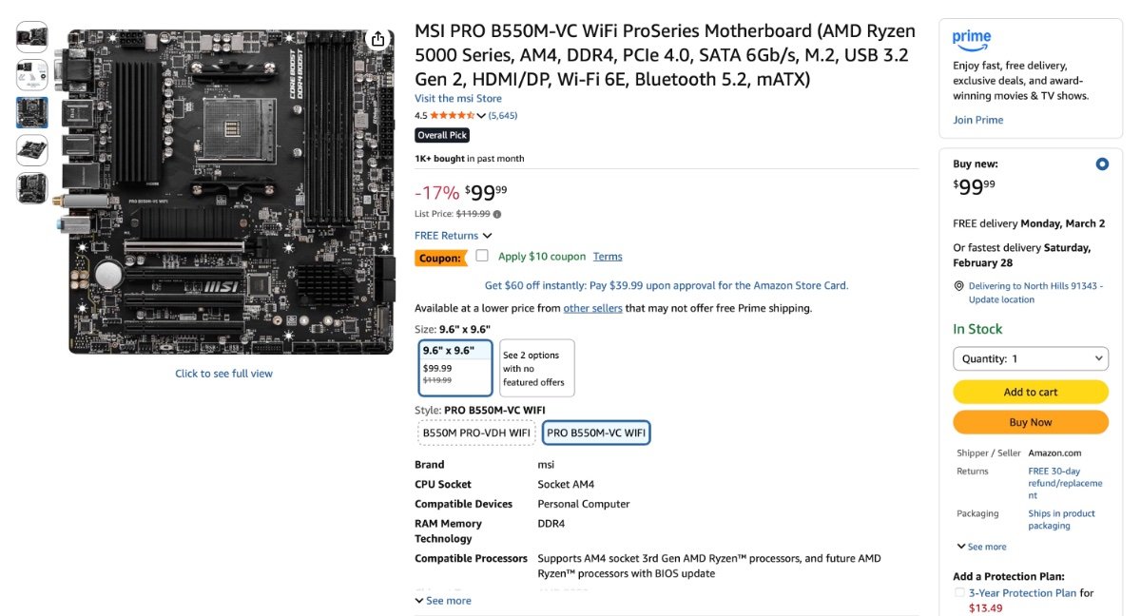Select the Buy new radio button
This screenshot has width=1141, height=616.
click(1102, 164)
